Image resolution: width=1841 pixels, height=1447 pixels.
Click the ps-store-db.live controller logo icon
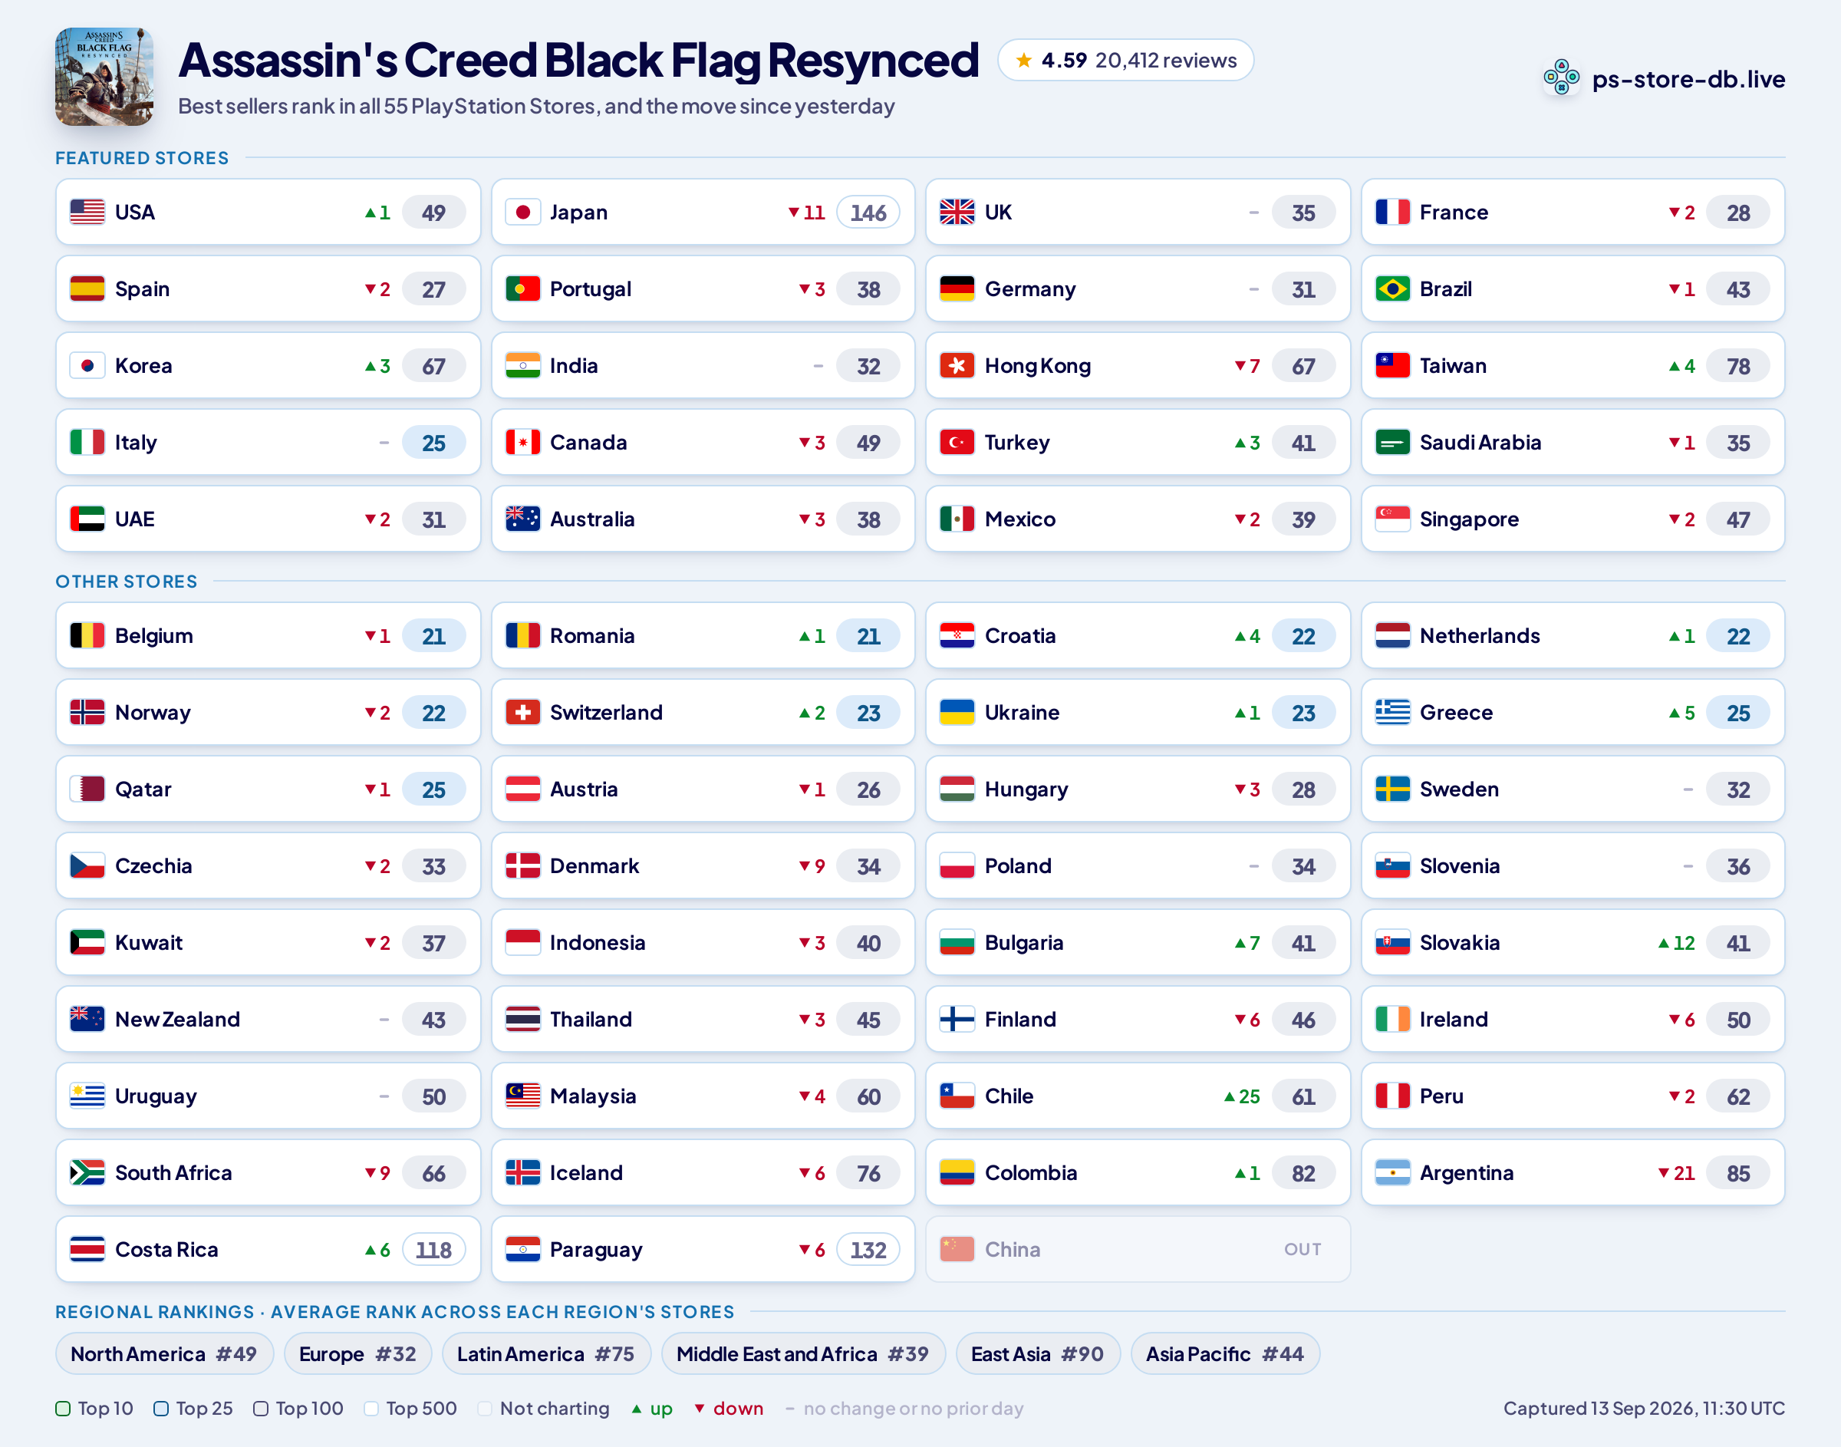pyautogui.click(x=1561, y=79)
